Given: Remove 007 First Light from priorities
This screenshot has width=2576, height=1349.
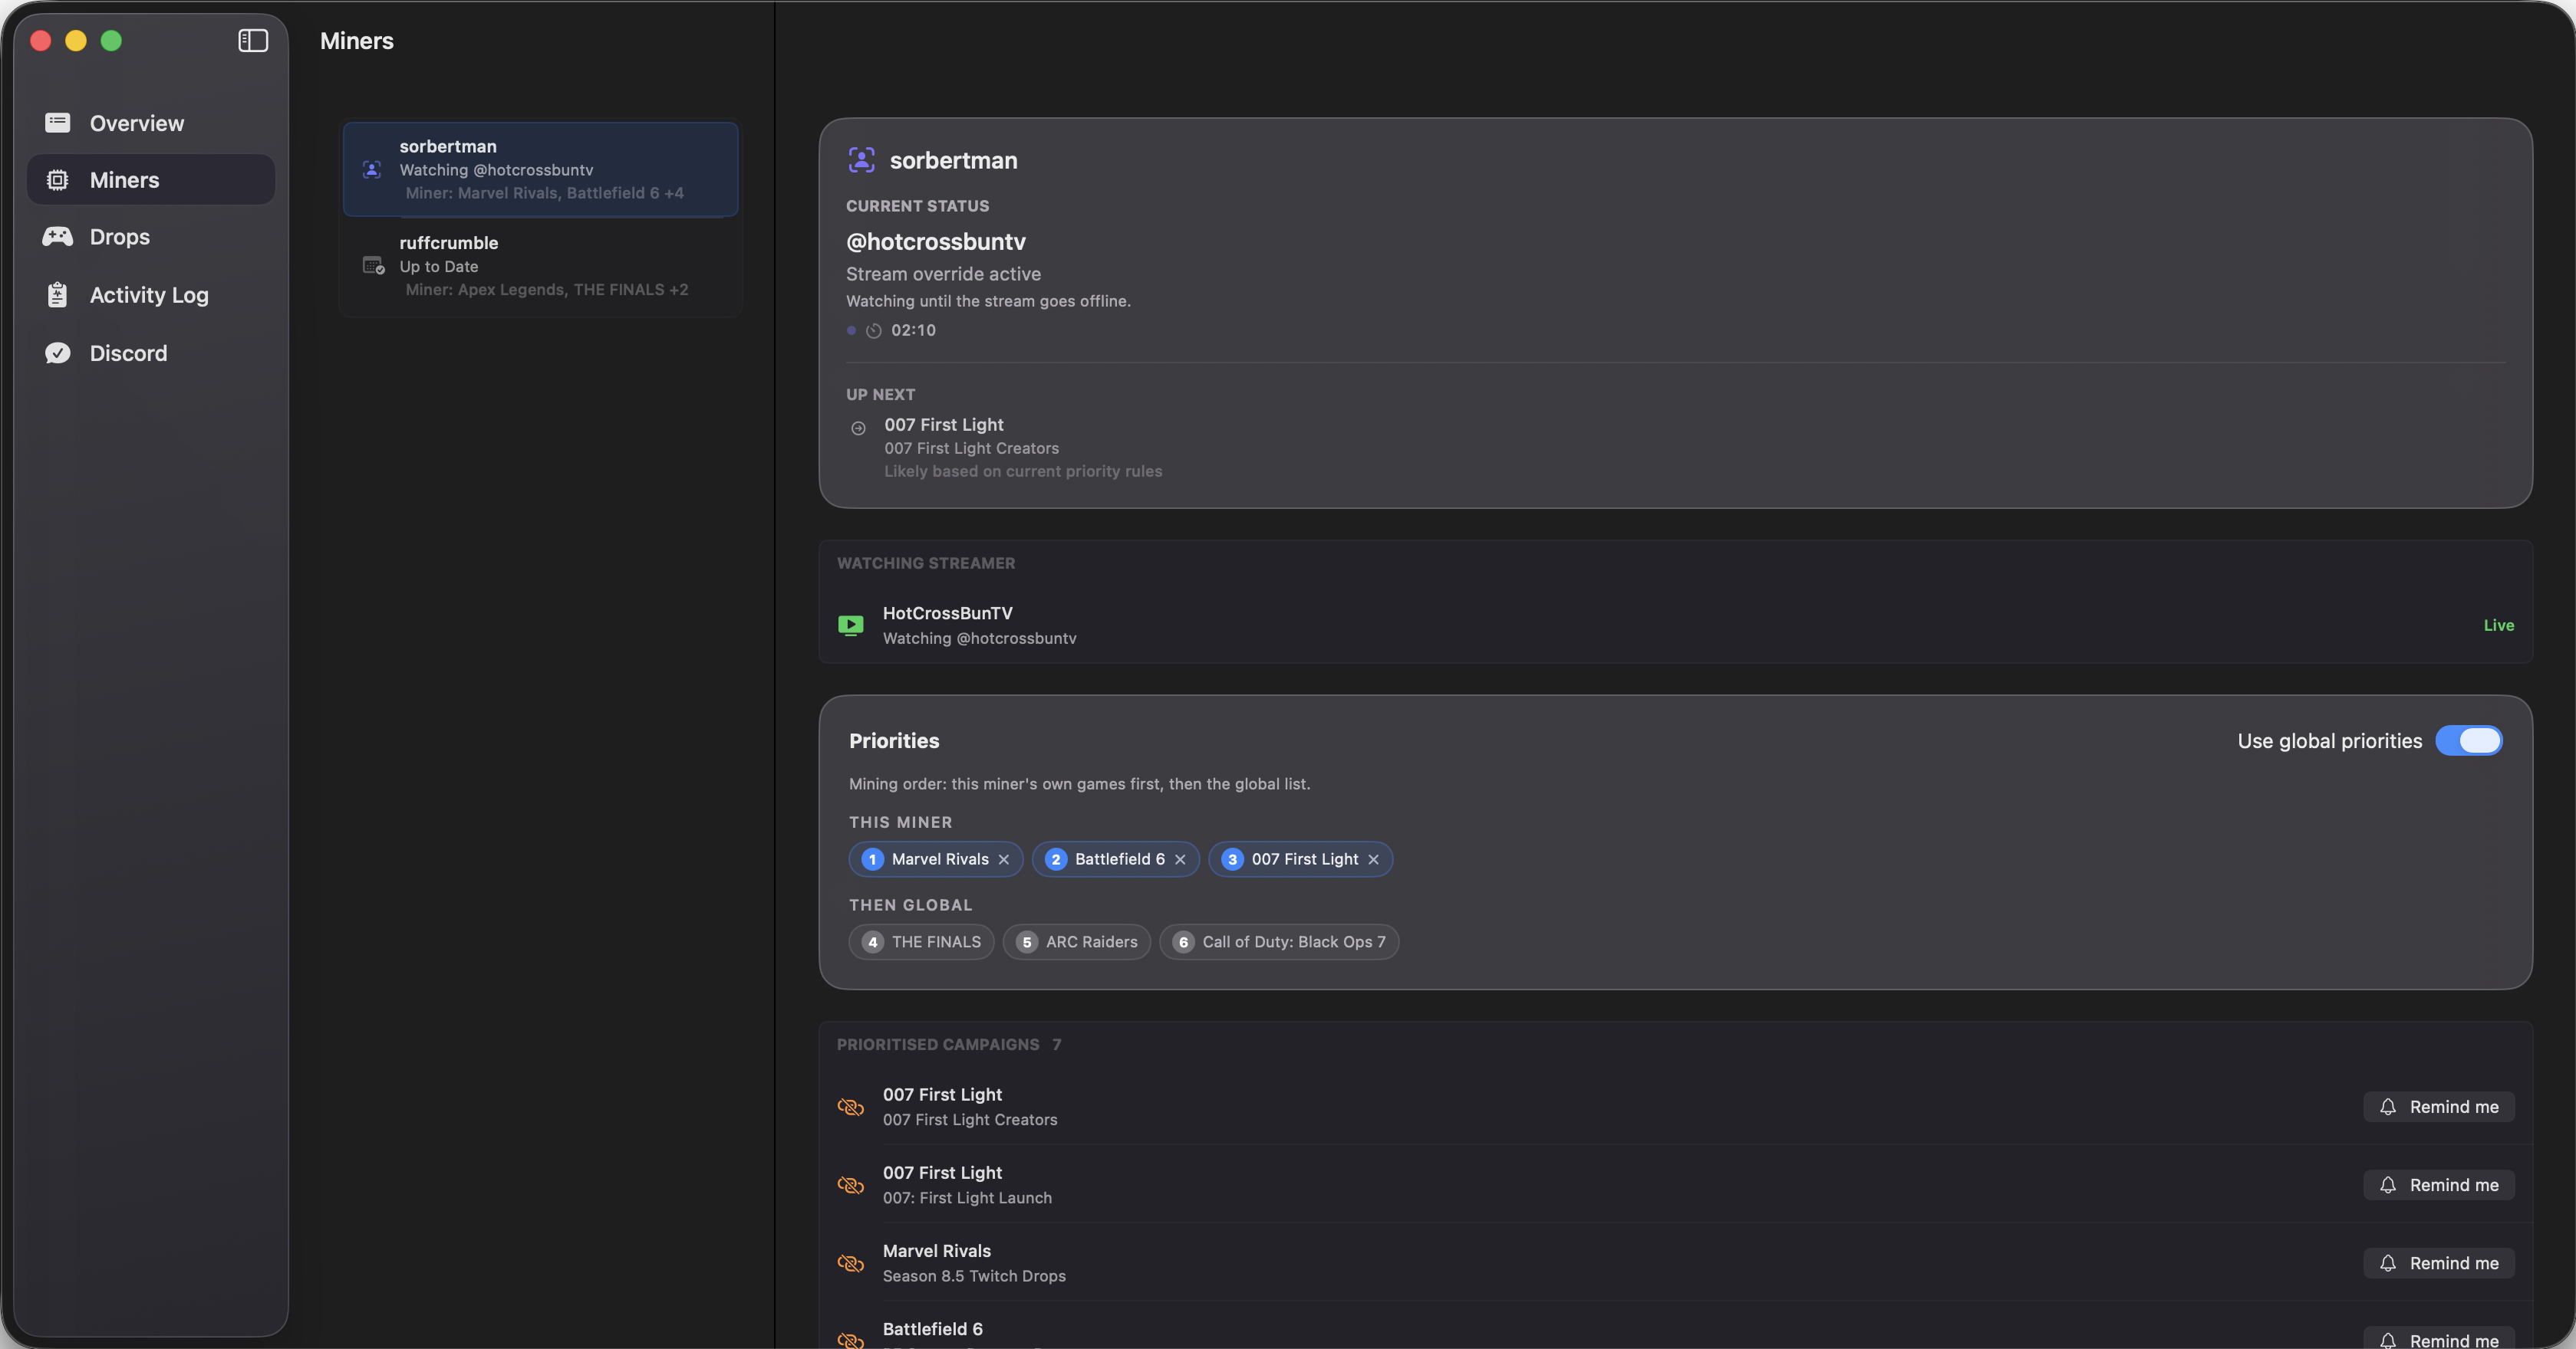Looking at the screenshot, I should pyautogui.click(x=1373, y=859).
